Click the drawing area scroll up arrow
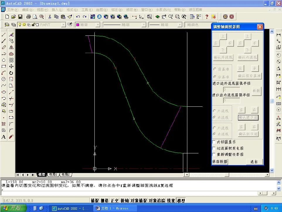This screenshot has height=212, width=282. coord(272,32)
